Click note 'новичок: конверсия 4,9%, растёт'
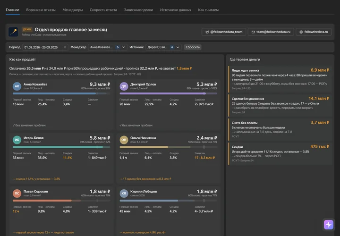Viewport: 340px width, 236px height. (143, 233)
